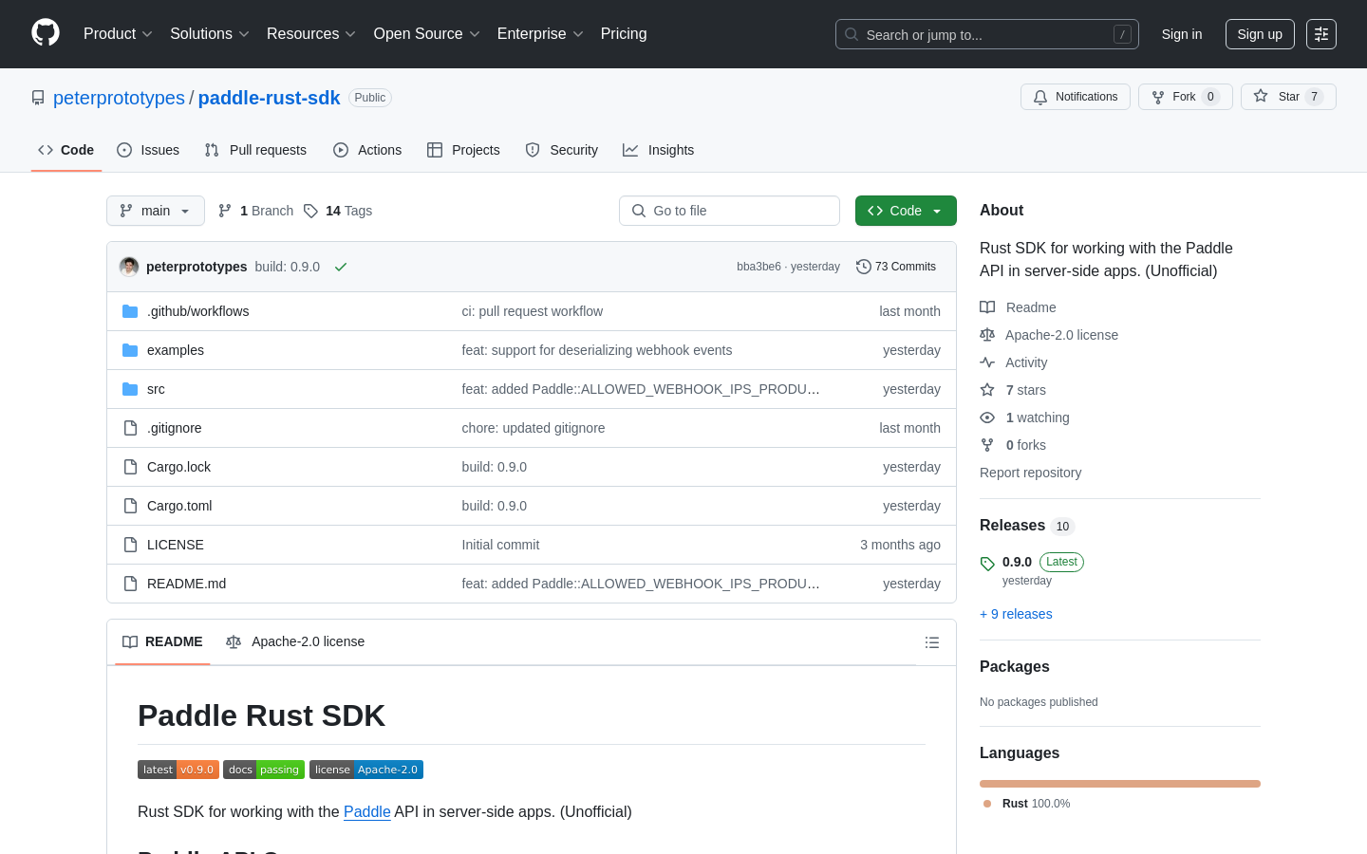This screenshot has width=1367, height=854.
Task: Open the Activity link
Action: pos(1014,362)
